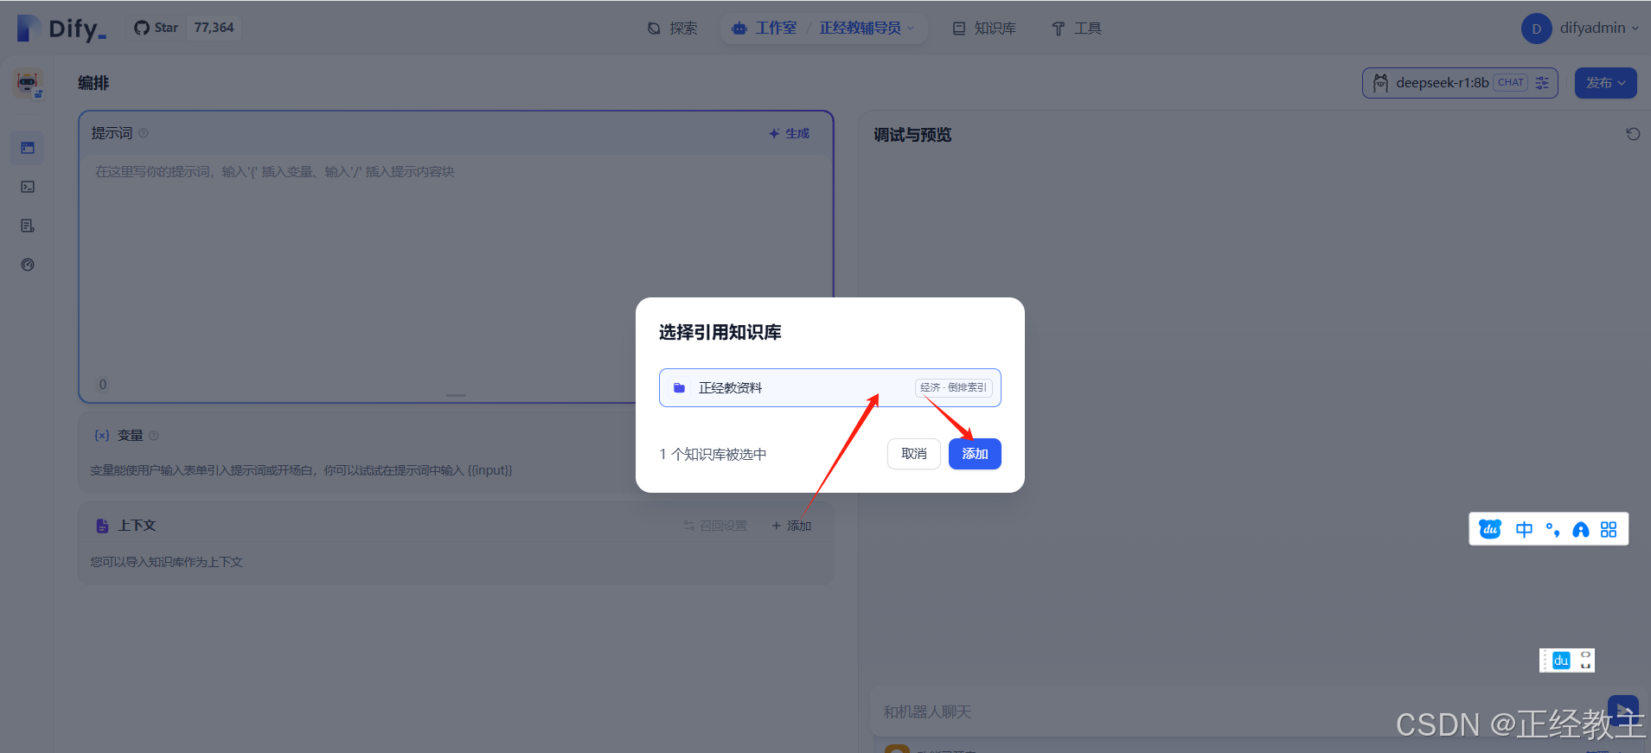Open the 工具 menu item

[1077, 29]
